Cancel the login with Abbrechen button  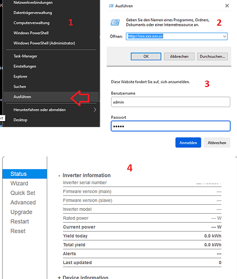(x=217, y=143)
